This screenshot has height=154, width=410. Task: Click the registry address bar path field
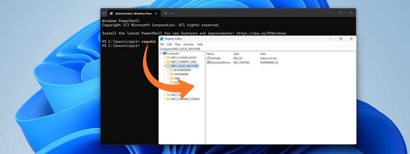pos(258,49)
